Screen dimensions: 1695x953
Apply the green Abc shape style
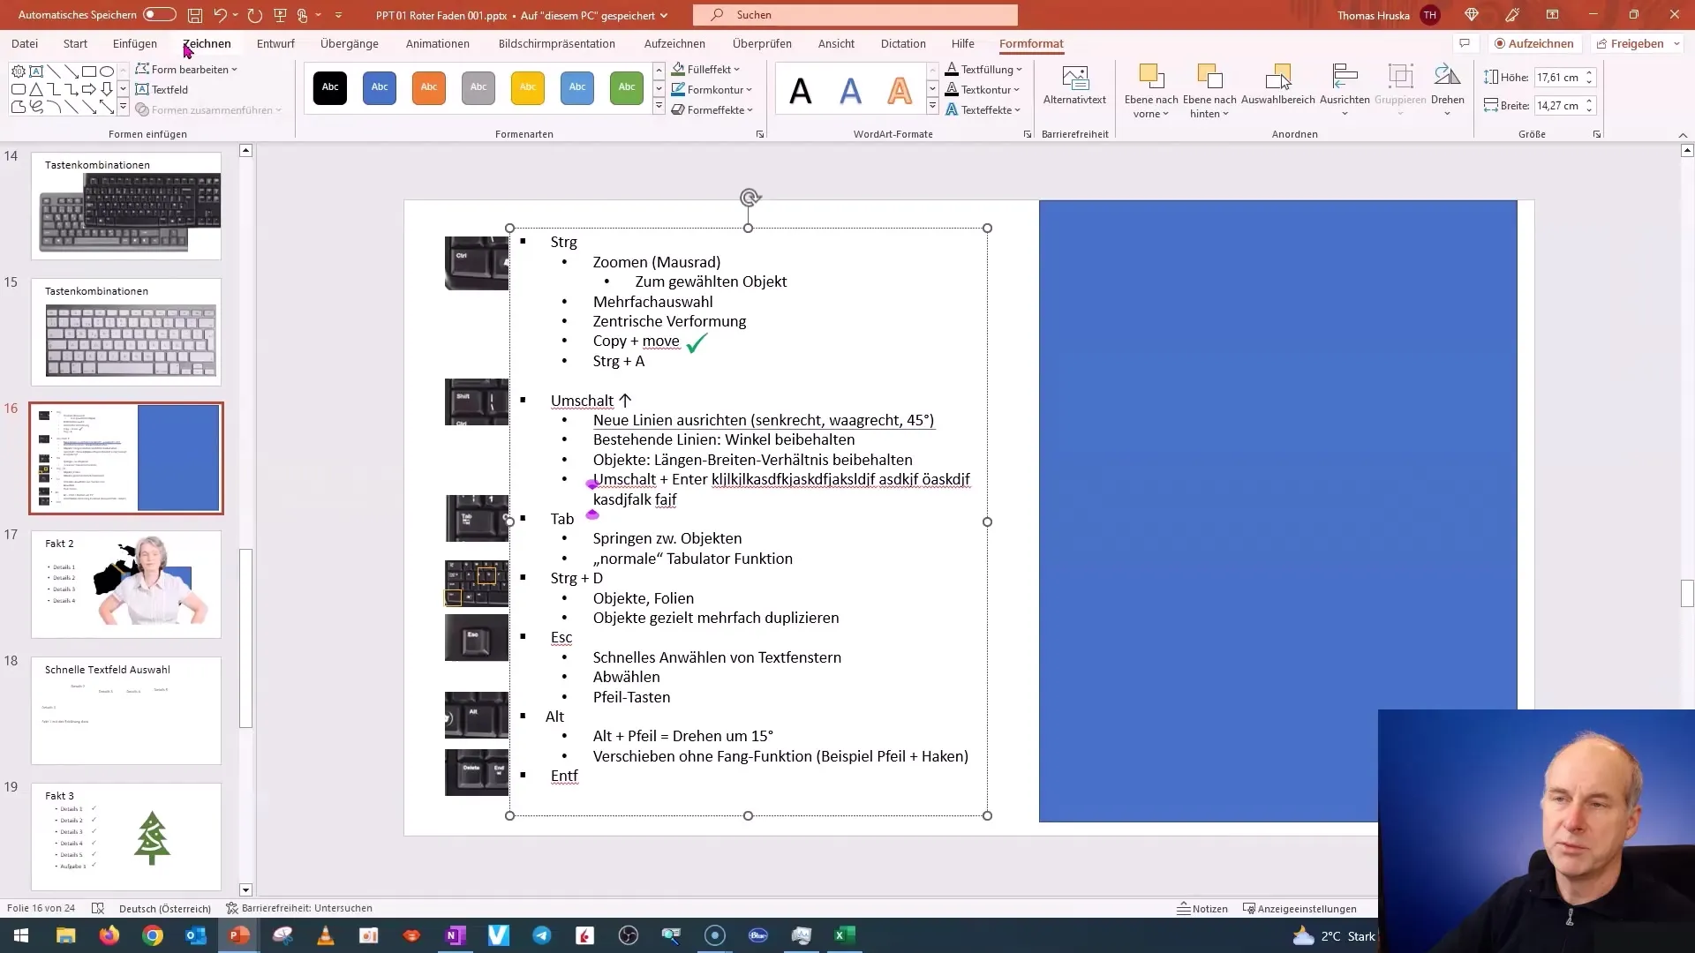point(627,87)
